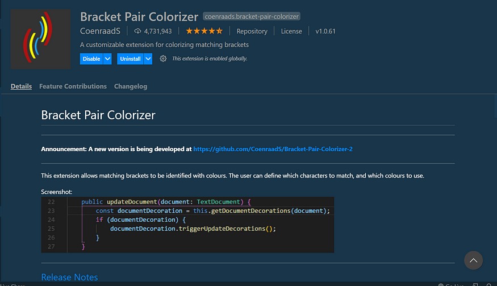Click the extension title 'Bracket Pair Colorizer' header

point(139,16)
